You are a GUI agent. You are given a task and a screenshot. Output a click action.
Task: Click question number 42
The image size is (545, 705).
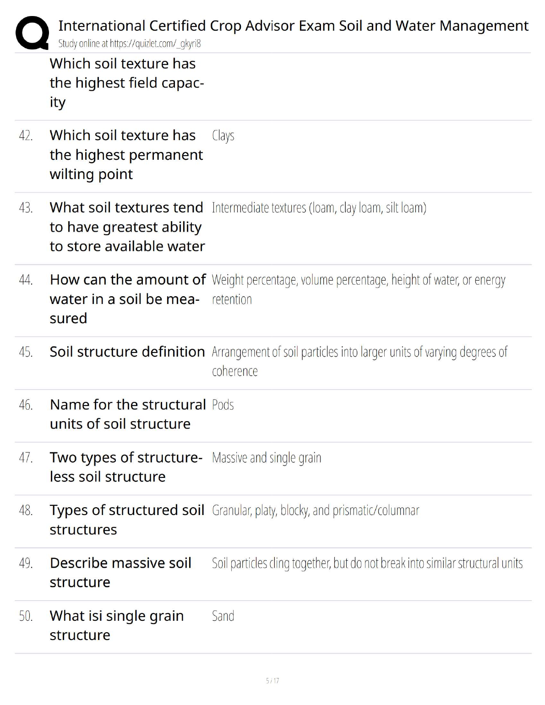coord(26,136)
